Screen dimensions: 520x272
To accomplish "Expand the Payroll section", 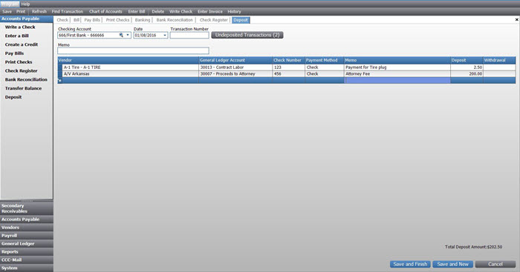I will click(x=27, y=236).
